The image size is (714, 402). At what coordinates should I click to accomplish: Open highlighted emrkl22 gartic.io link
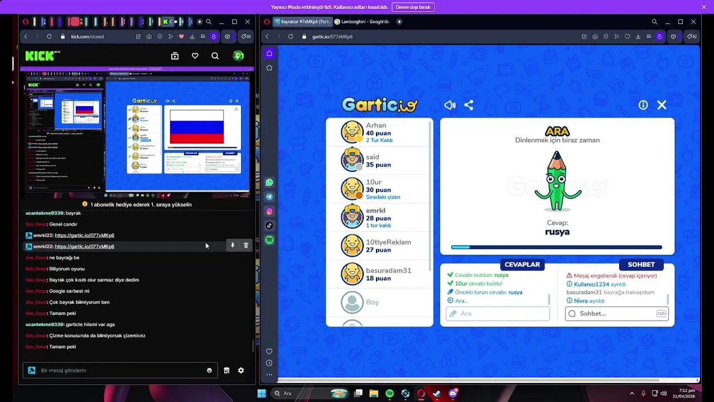[x=84, y=246]
